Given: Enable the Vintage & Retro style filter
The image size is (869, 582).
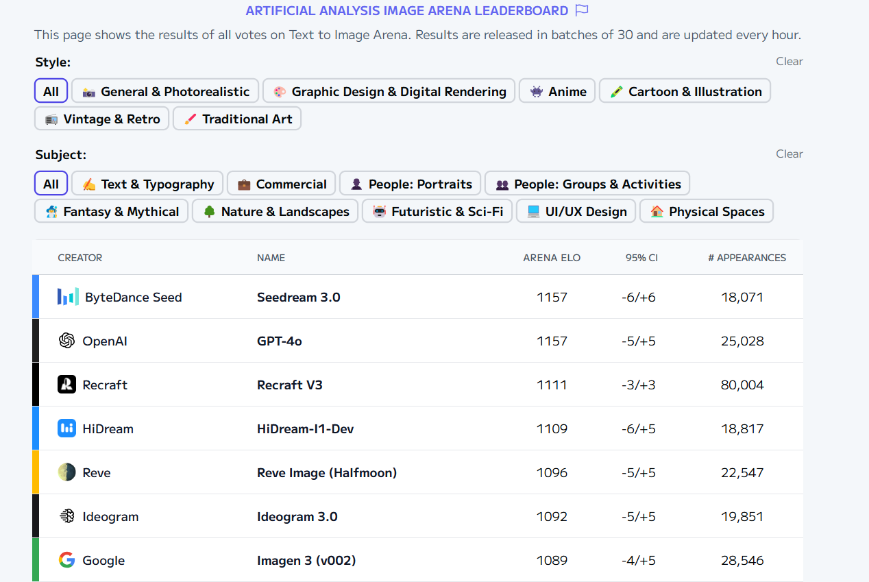Looking at the screenshot, I should [x=101, y=119].
